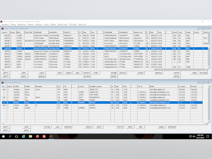Image resolution: width=212 pixels, height=159 pixels.
Task: Click Loads horizontal scrollbar right arrow
Action: (207, 70)
